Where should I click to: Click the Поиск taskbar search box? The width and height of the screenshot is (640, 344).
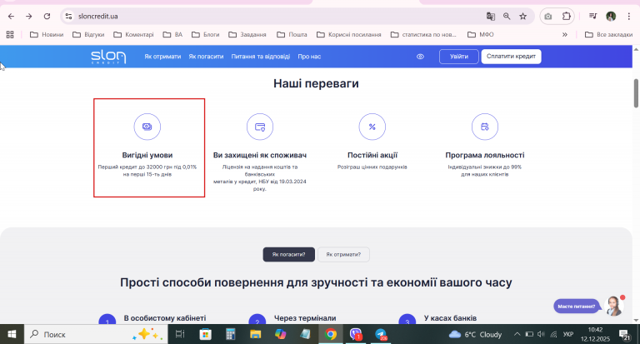(x=96, y=334)
